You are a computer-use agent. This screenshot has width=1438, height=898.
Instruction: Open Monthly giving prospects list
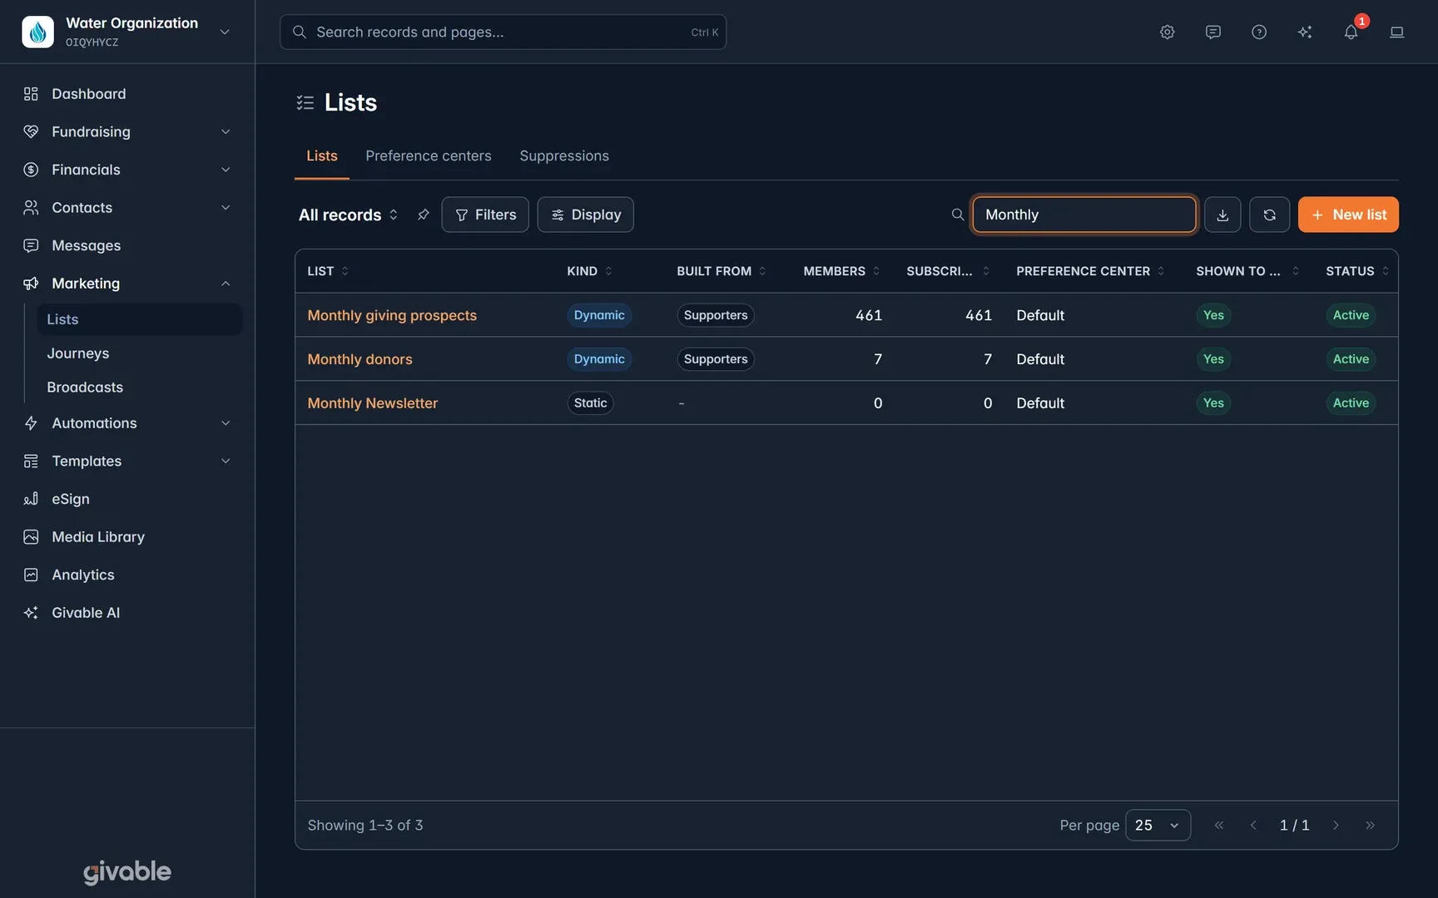coord(392,315)
